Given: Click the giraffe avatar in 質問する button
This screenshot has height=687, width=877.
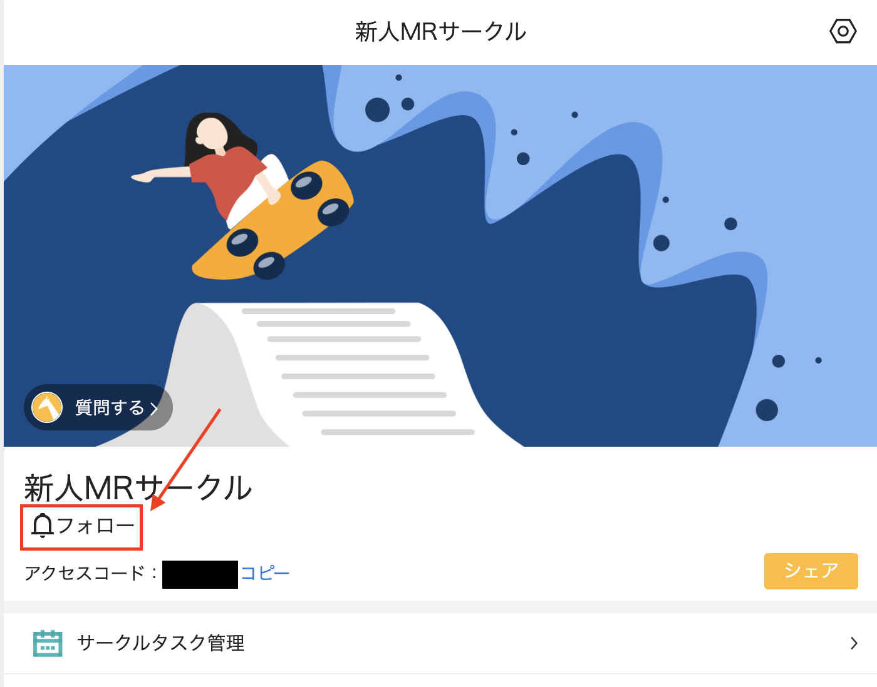Looking at the screenshot, I should click(x=47, y=407).
